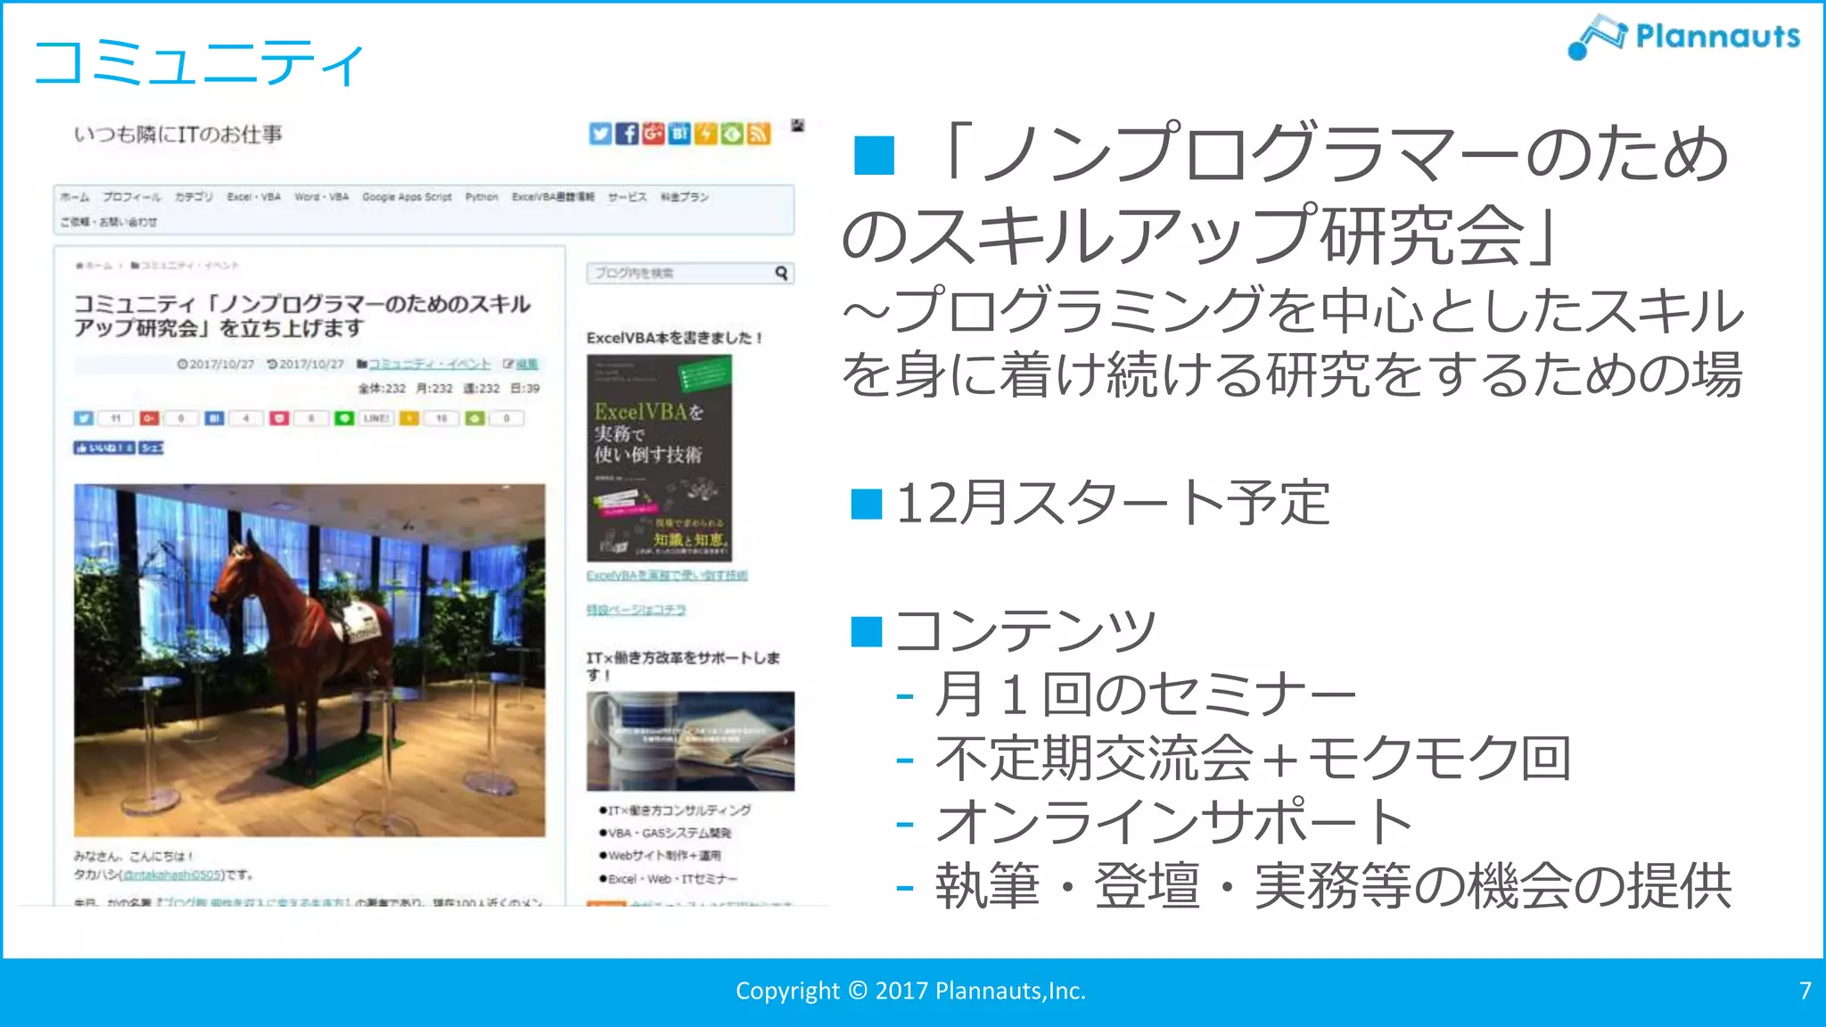Share article via Google+ share button
Image resolution: width=1826 pixels, height=1027 pixels.
(149, 418)
